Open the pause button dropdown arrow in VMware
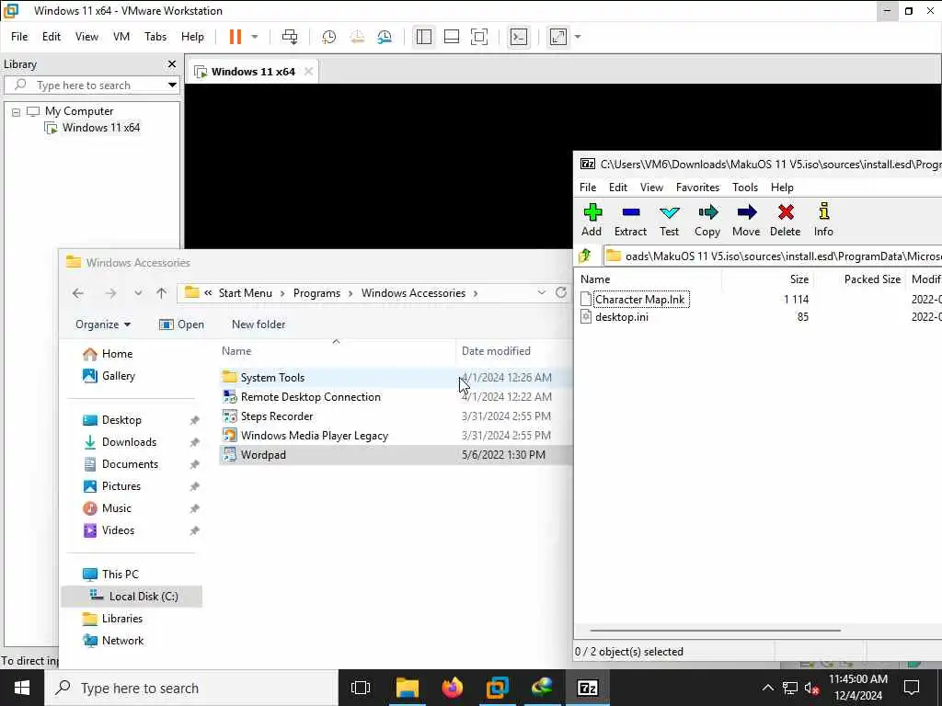This screenshot has width=942, height=706. point(255,37)
